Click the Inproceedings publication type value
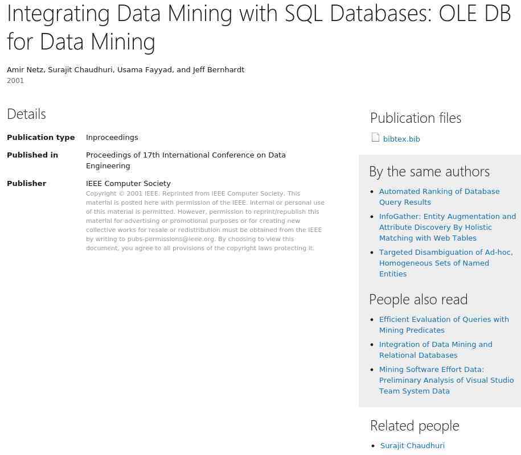The height and width of the screenshot is (455, 521). pyautogui.click(x=112, y=138)
